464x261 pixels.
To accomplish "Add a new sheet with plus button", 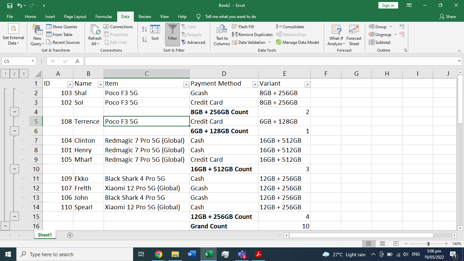I will point(70,235).
